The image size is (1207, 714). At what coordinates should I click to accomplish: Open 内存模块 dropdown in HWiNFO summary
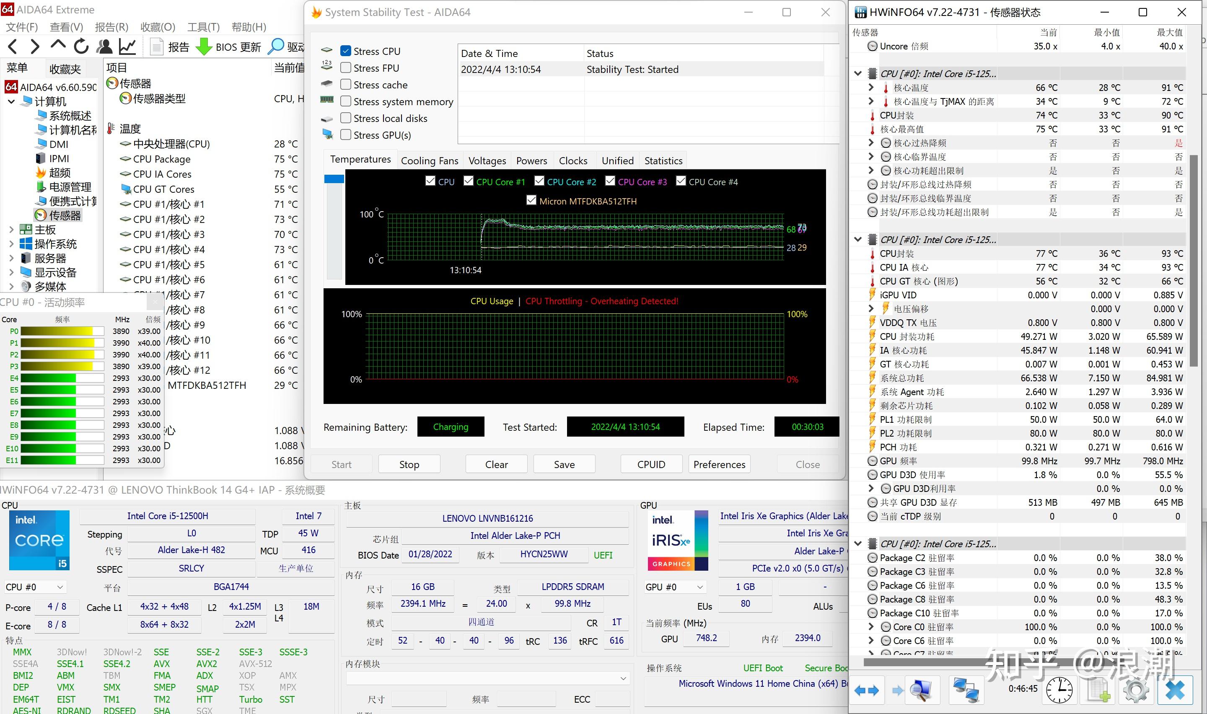point(488,678)
